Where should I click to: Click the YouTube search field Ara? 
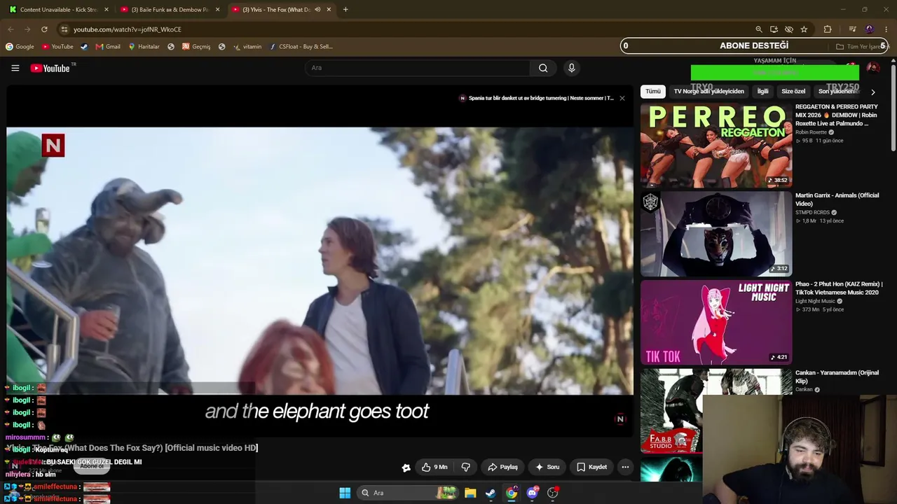pyautogui.click(x=418, y=68)
